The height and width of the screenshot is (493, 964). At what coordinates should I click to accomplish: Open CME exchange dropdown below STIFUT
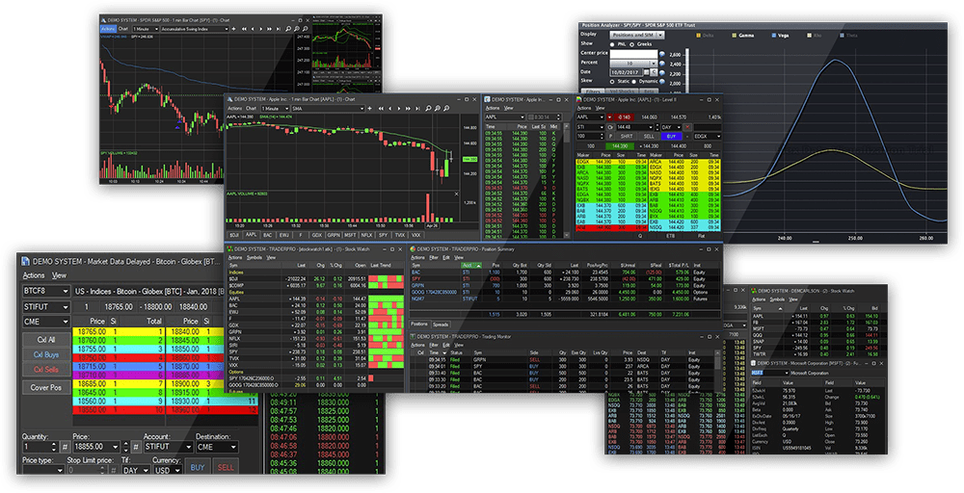(x=46, y=322)
